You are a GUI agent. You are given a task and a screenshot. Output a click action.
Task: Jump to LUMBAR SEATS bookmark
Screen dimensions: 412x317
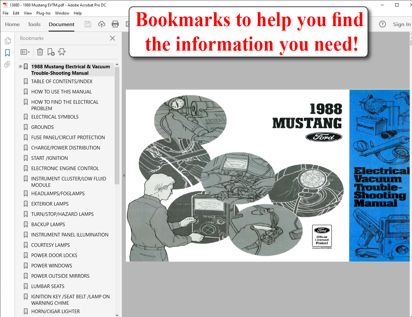(48, 286)
